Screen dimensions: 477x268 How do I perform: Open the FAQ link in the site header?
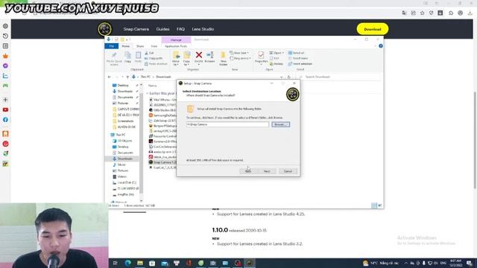[x=180, y=29]
